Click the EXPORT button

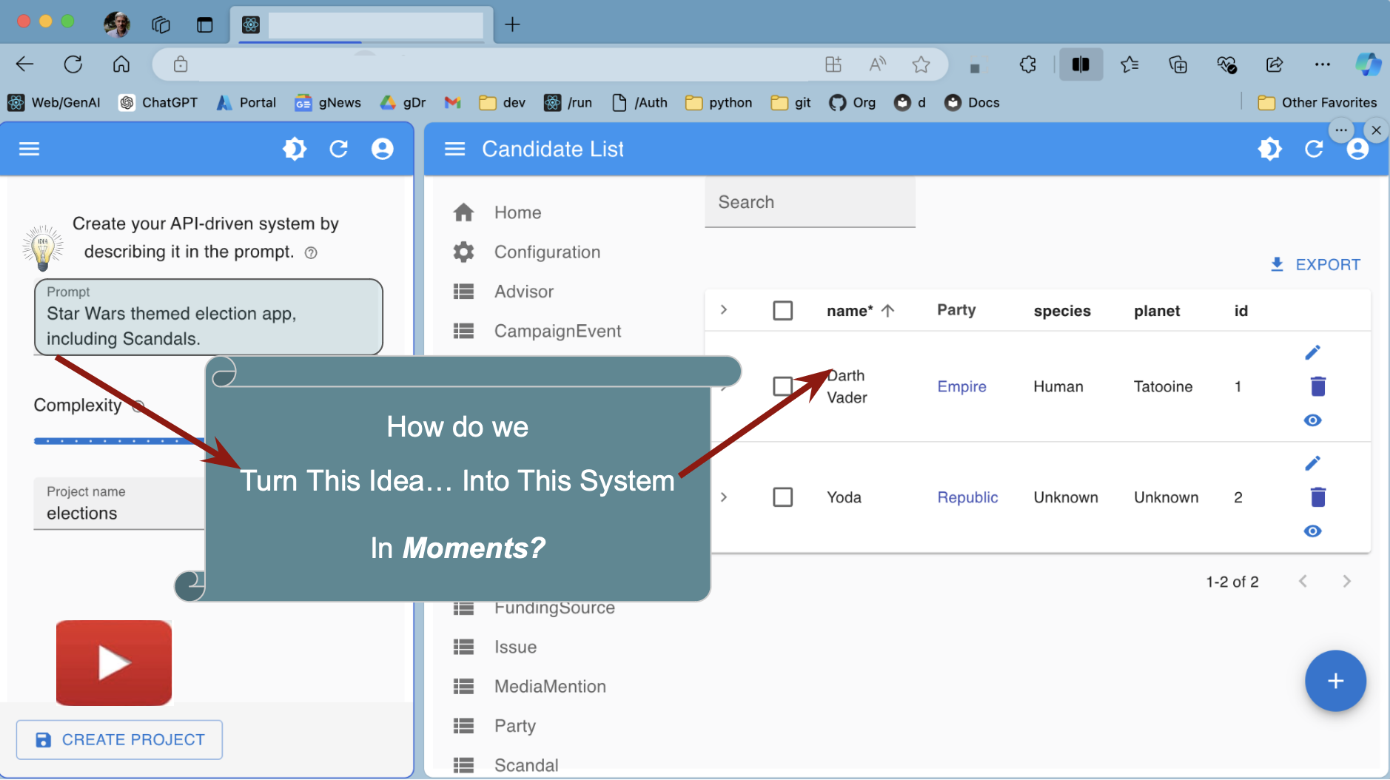coord(1315,264)
